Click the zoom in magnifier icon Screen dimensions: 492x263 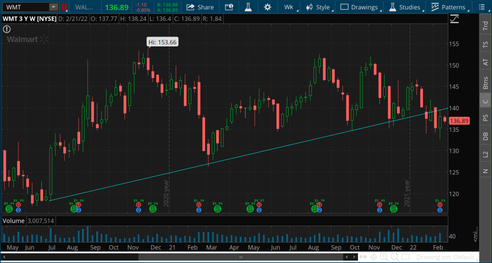[x=384, y=257]
